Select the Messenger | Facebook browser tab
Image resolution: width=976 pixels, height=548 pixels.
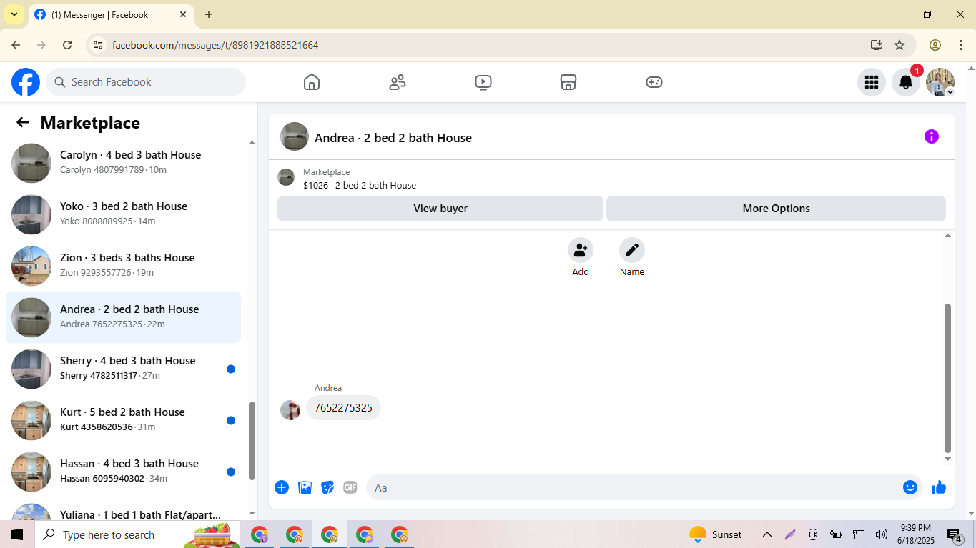pyautogui.click(x=111, y=14)
